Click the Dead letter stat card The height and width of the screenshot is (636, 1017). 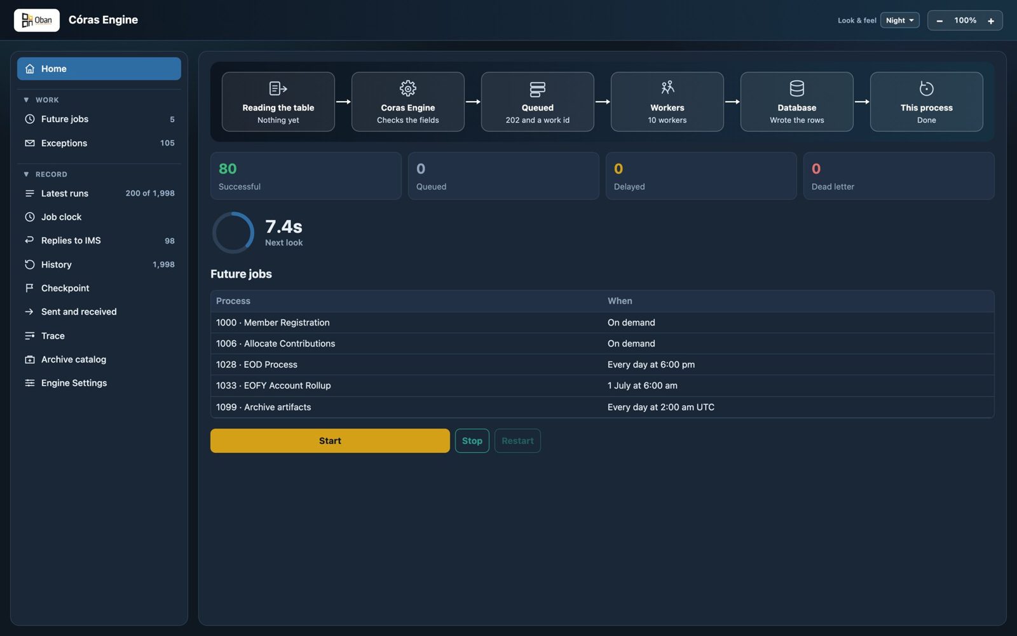[x=899, y=176]
